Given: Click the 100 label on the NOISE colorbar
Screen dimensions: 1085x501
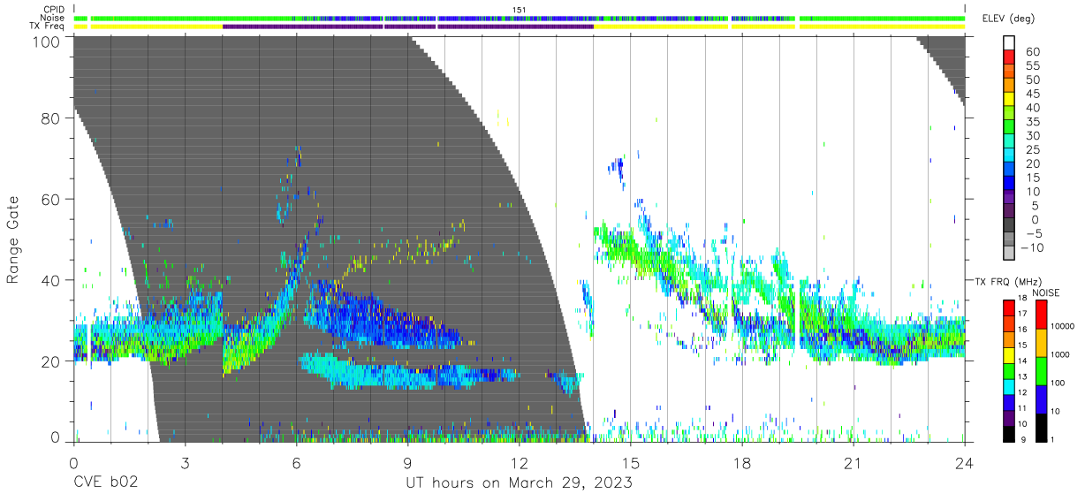Looking at the screenshot, I should (x=1058, y=384).
